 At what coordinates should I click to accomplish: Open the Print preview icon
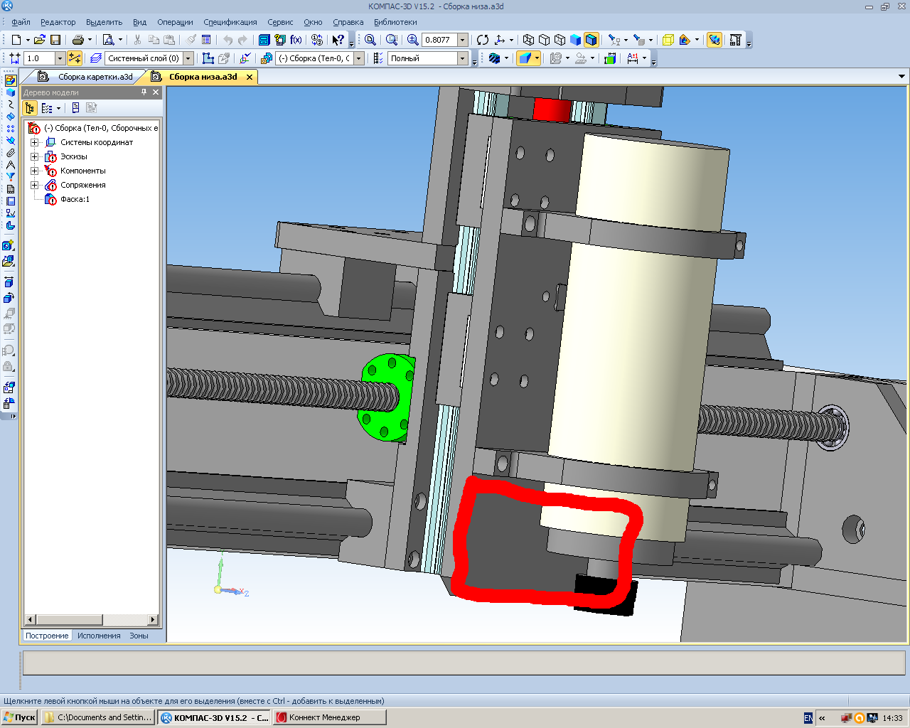coord(108,40)
